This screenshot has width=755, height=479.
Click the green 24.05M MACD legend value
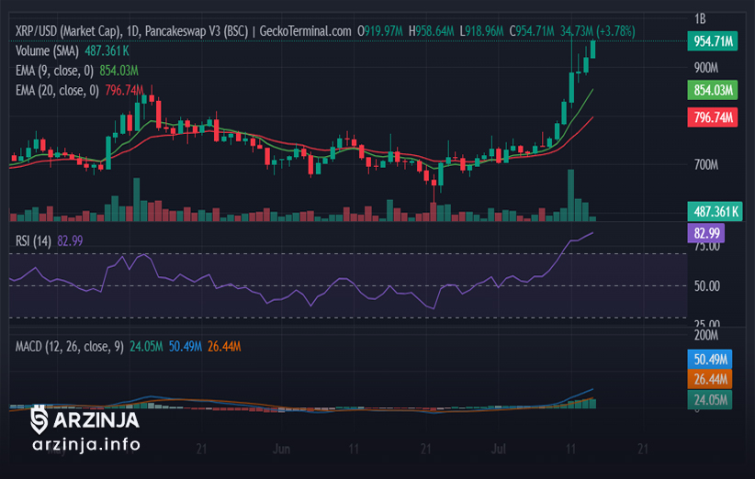pos(146,346)
